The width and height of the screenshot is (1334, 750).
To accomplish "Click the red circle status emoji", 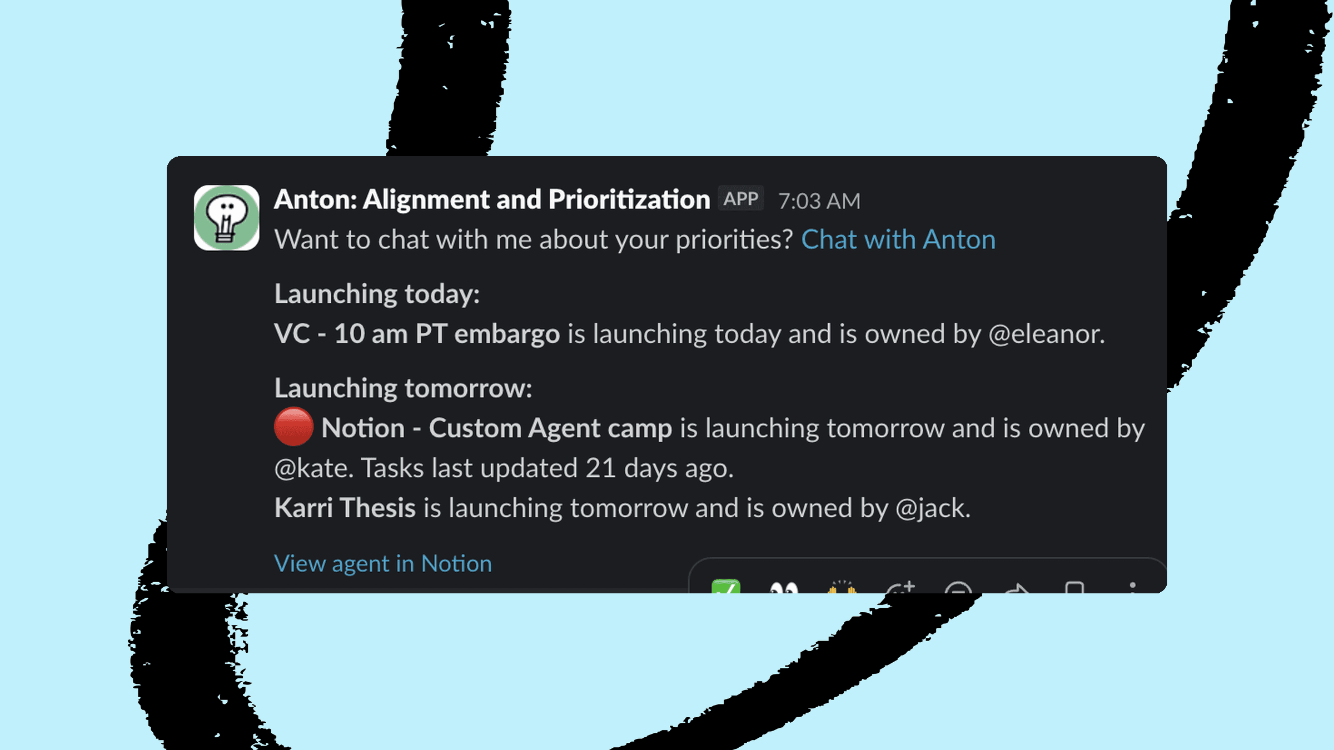I will coord(295,428).
